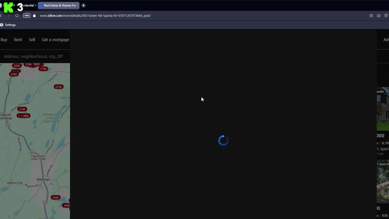Select the 210K map price marker
This screenshot has height=219, width=389.
point(22,109)
